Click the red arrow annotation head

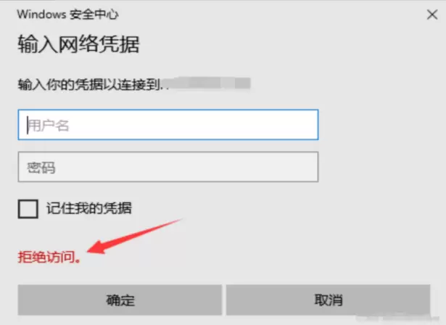click(x=98, y=247)
